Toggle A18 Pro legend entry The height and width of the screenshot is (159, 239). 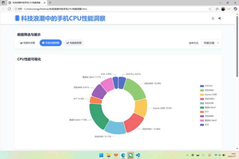206,86
